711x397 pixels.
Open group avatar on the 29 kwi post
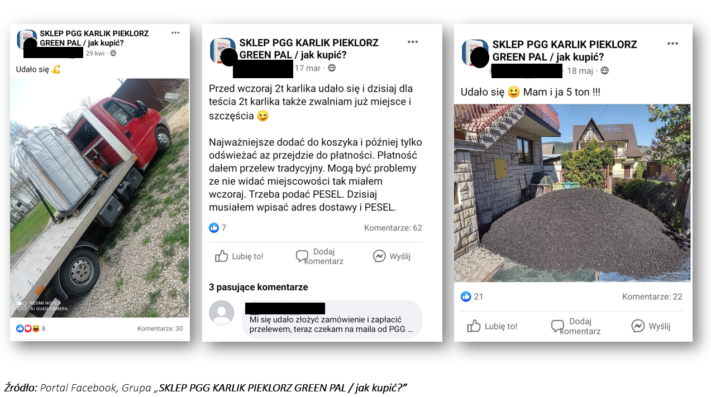(x=27, y=40)
